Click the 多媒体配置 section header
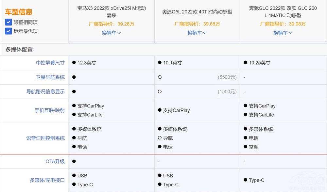The width and height of the screenshot is (327, 192). [x=19, y=50]
